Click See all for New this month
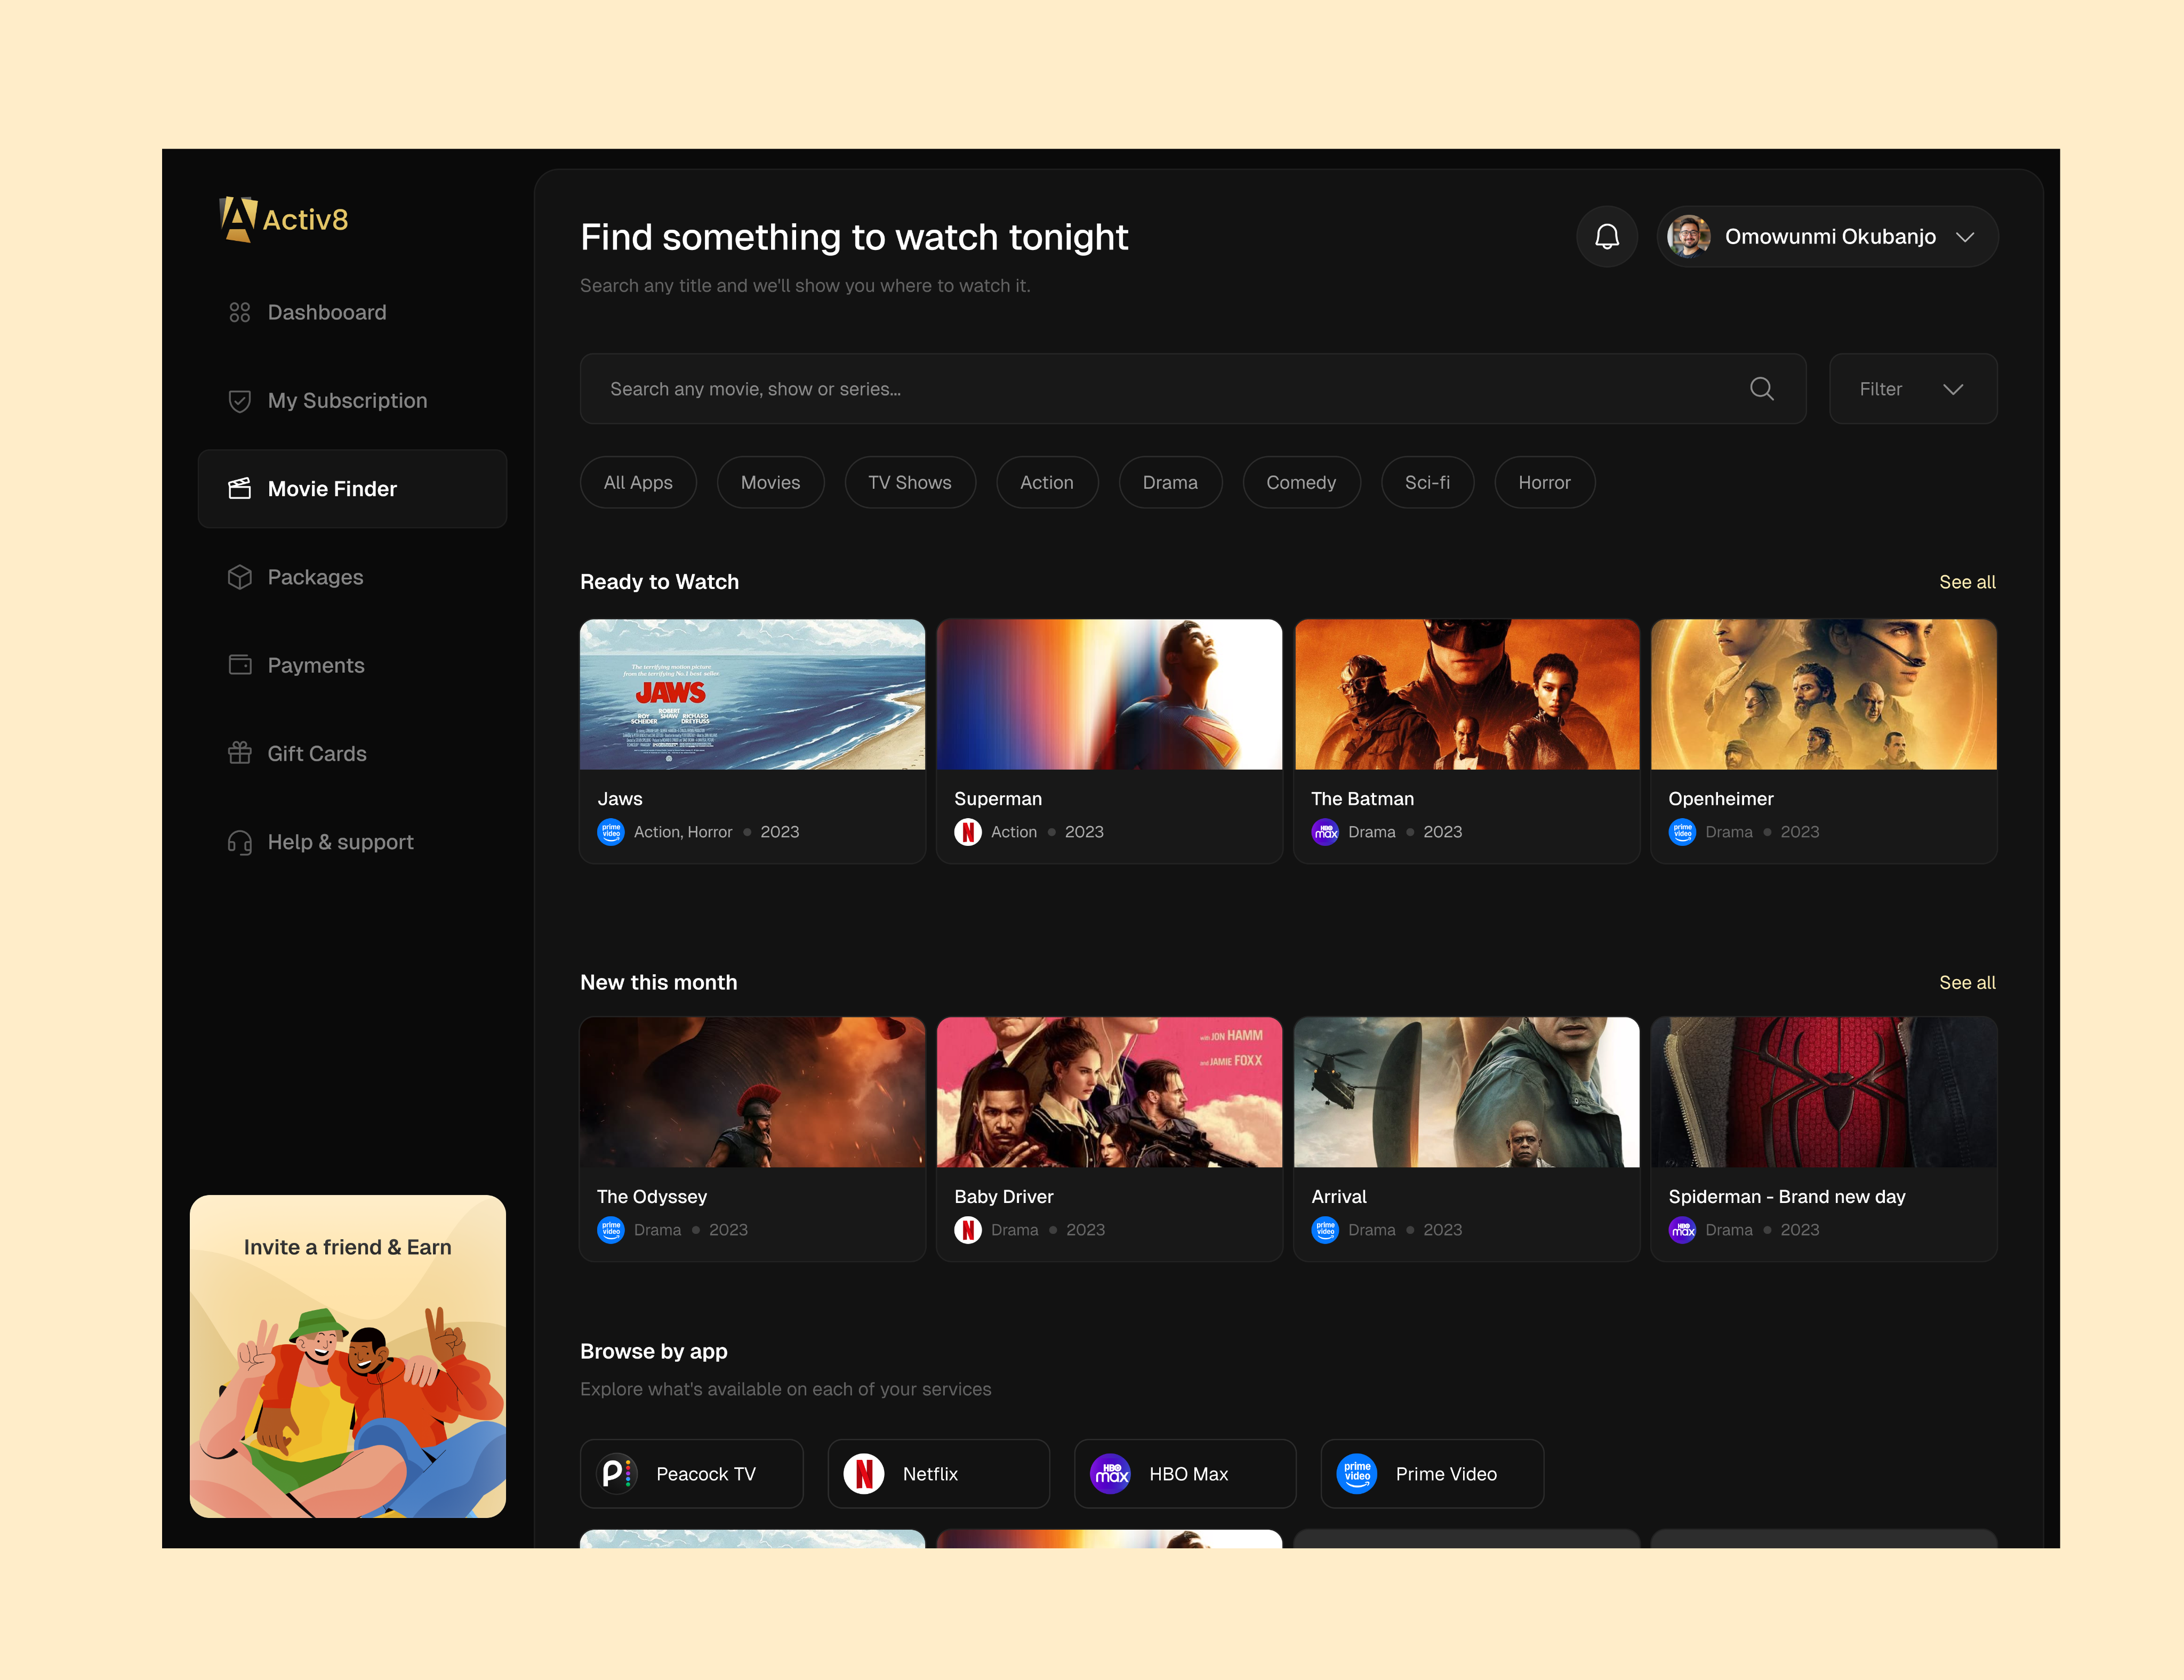This screenshot has height=1680, width=2184. pyautogui.click(x=1967, y=983)
